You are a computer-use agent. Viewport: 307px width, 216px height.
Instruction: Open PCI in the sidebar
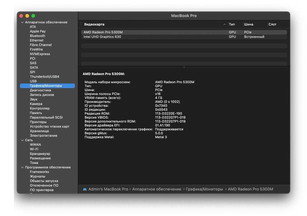click(32, 58)
